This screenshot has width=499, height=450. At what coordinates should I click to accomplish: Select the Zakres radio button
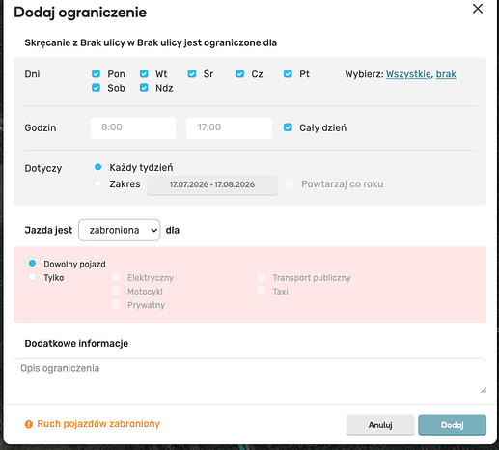coord(97,183)
